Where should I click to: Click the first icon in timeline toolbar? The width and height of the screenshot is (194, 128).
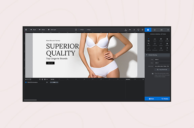26,79
